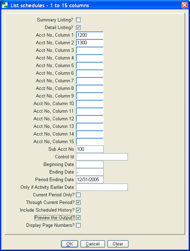Toggle the Current Period Only checkbox
190x251 pixels.
pyautogui.click(x=78, y=195)
